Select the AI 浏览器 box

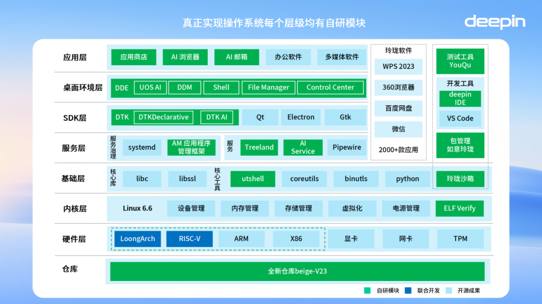(x=185, y=57)
